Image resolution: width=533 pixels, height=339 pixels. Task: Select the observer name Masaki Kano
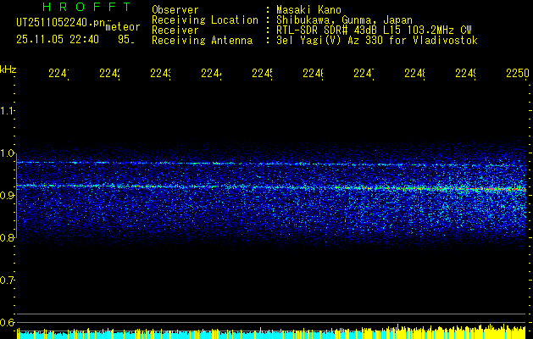(x=308, y=10)
